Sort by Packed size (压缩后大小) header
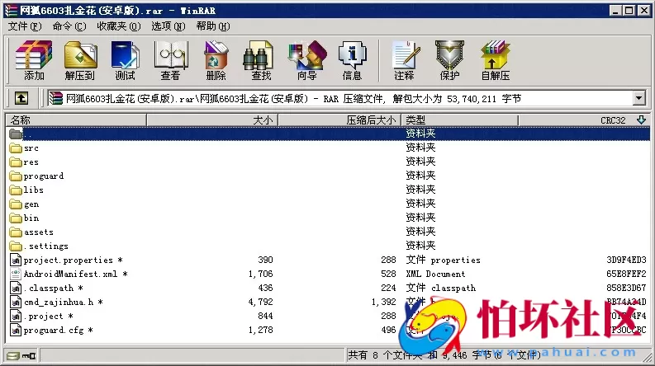 click(339, 120)
